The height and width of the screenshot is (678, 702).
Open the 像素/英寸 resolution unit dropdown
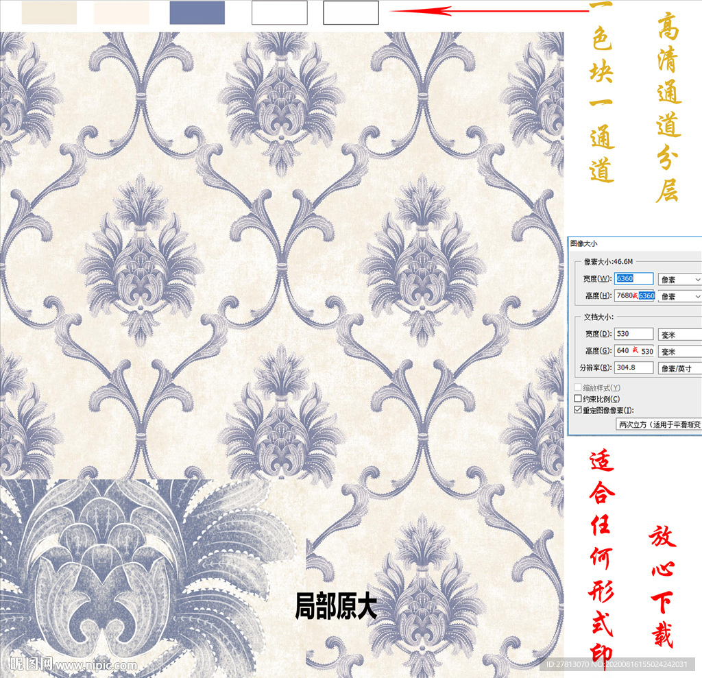tap(679, 369)
